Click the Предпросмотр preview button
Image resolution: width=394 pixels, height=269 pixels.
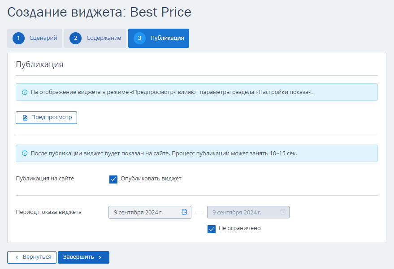(x=46, y=118)
